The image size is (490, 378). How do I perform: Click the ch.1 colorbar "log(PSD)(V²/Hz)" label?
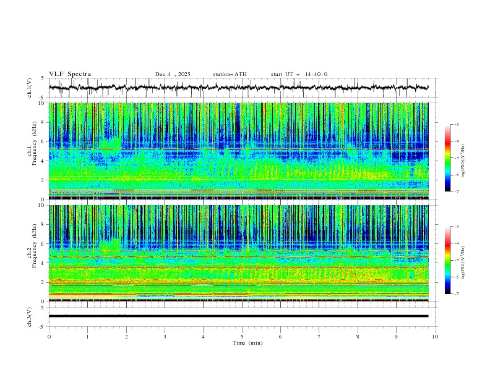pyautogui.click(x=463, y=161)
